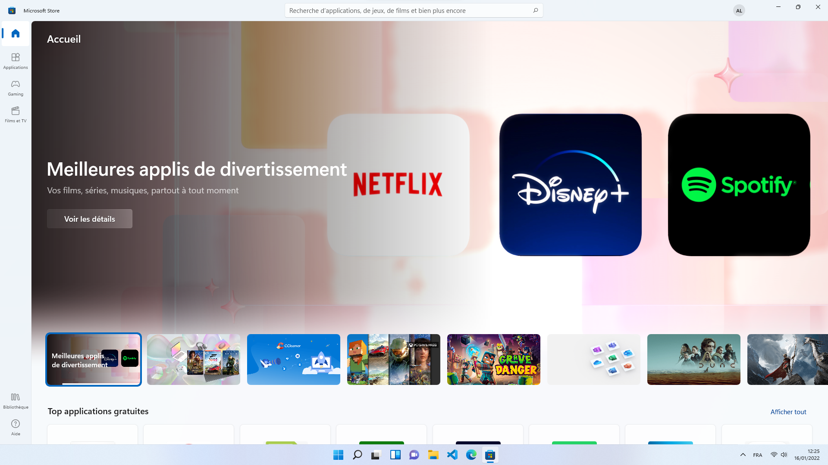Select the Meilleures applis de divertissement thumbnail
The width and height of the screenshot is (828, 465).
94,360
